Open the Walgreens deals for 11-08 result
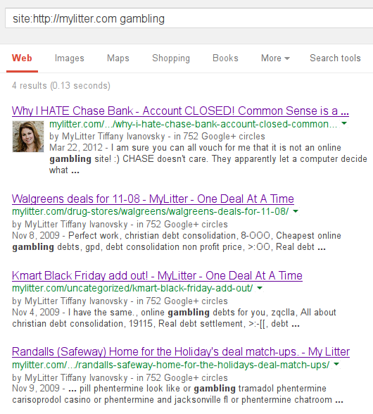The height and width of the screenshot is (414, 373). point(153,199)
